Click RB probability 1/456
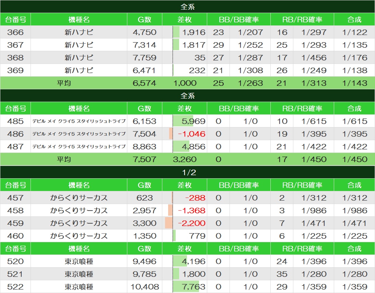 (314, 57)
